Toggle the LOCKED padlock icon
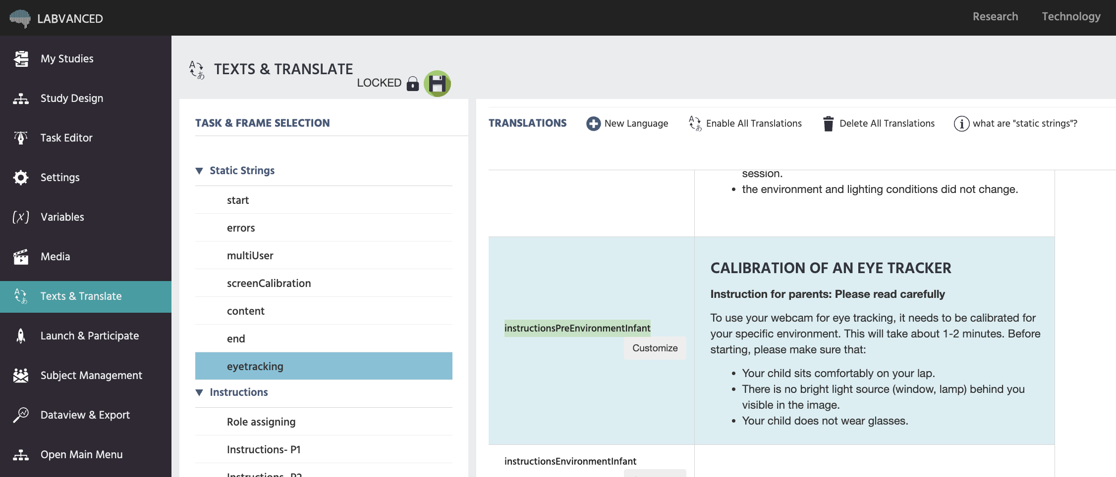The image size is (1116, 477). tap(412, 84)
